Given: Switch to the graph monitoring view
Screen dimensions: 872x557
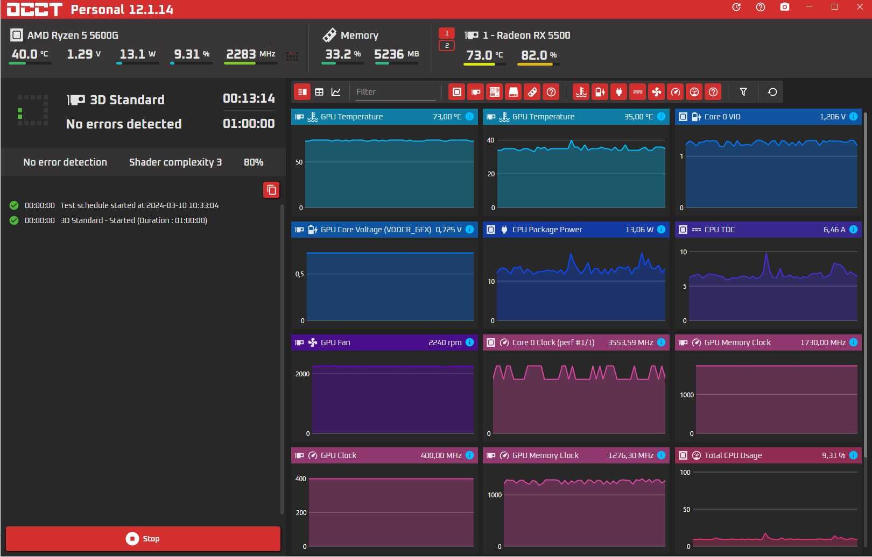Looking at the screenshot, I should pyautogui.click(x=336, y=92).
